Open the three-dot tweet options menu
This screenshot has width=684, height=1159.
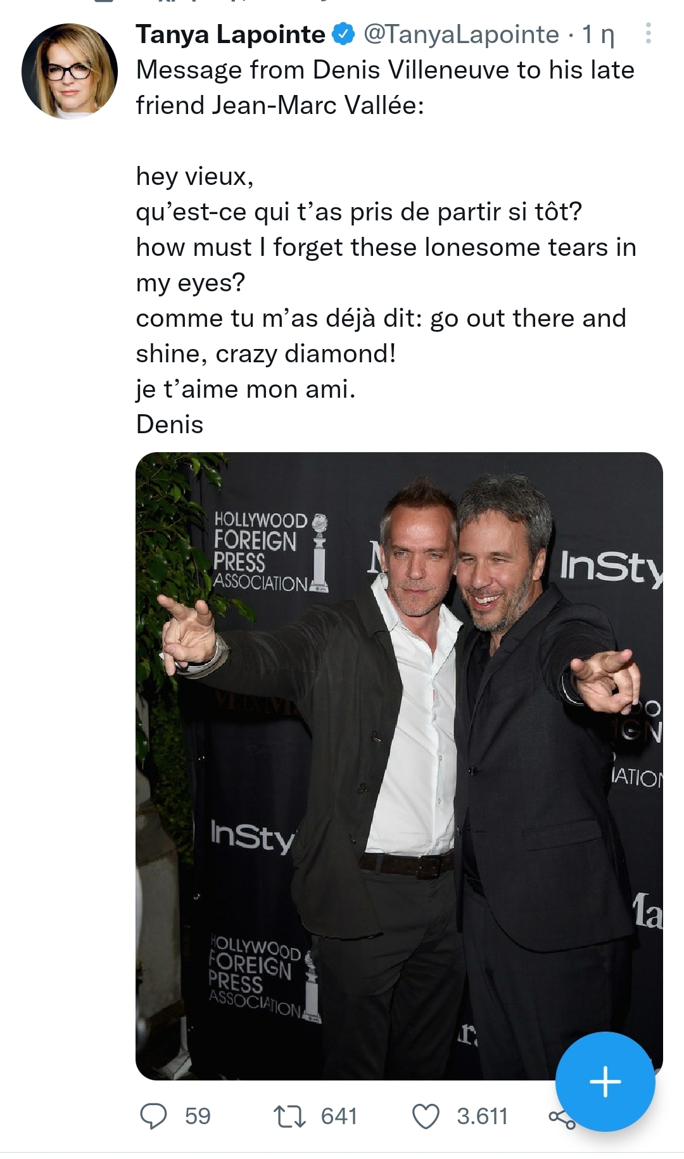(x=648, y=34)
